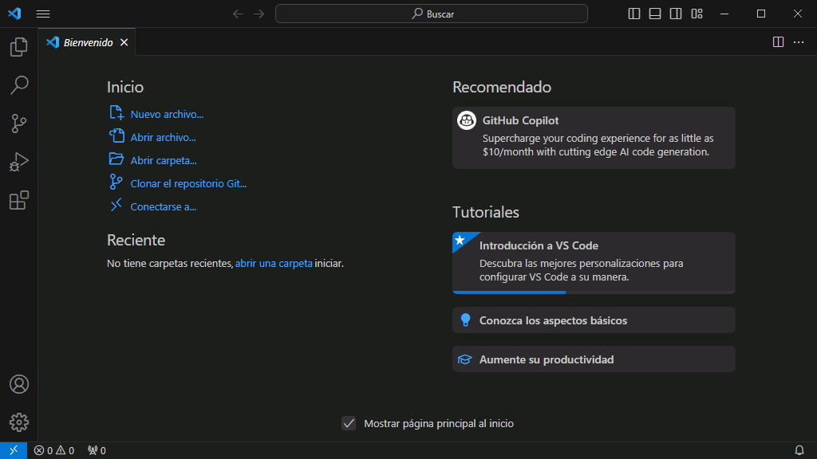Split the editor to the right
The image size is (817, 459).
point(778,42)
